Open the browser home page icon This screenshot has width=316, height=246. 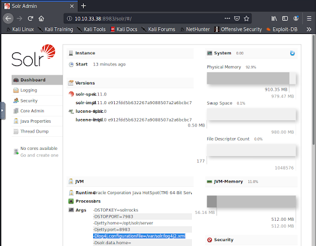pyautogui.click(x=41, y=18)
